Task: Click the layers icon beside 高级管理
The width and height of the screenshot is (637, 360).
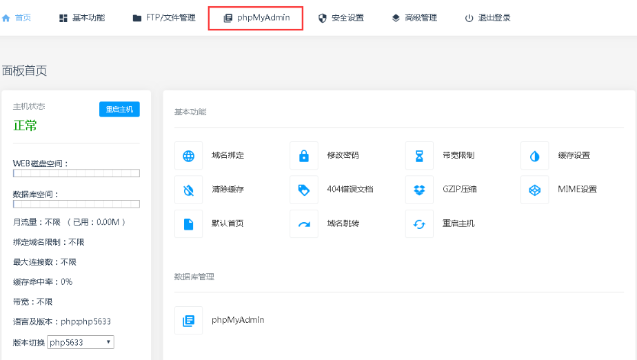Action: pos(396,18)
